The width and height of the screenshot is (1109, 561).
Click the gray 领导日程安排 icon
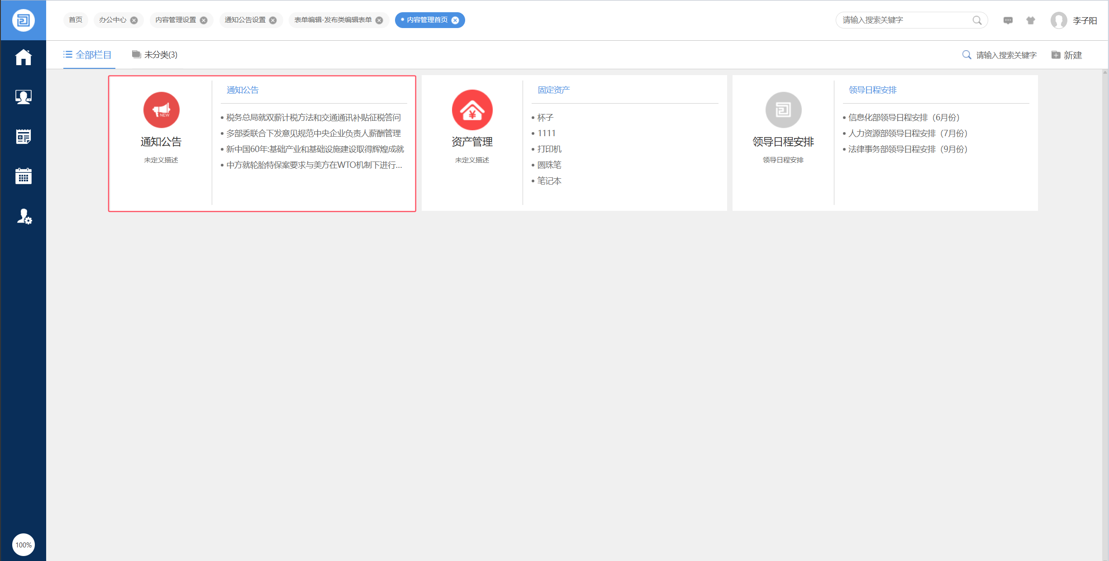pyautogui.click(x=783, y=110)
